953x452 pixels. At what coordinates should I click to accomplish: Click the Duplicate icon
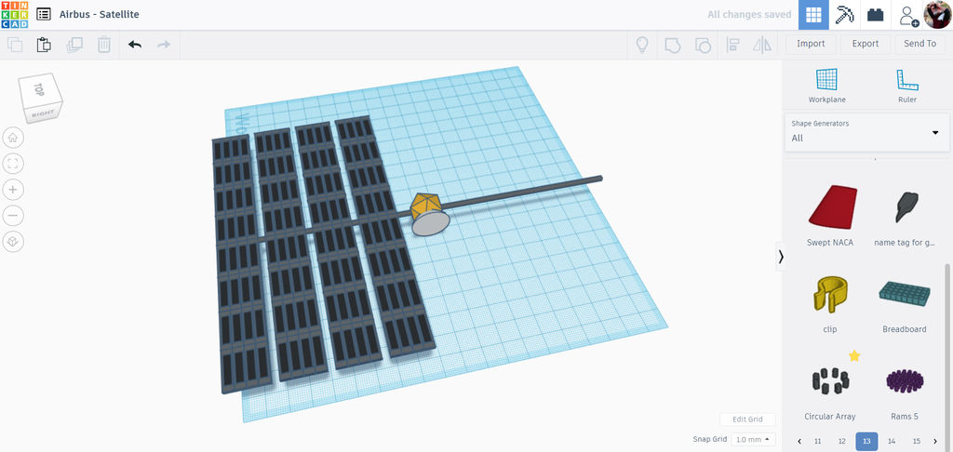pos(74,45)
